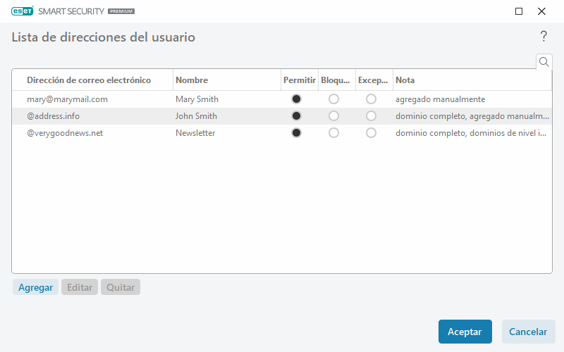Set Excepción for @verygoodnews.net
The width and height of the screenshot is (564, 352).
[371, 133]
